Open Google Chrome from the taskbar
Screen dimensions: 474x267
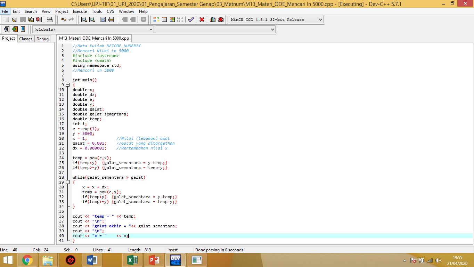pos(27,260)
